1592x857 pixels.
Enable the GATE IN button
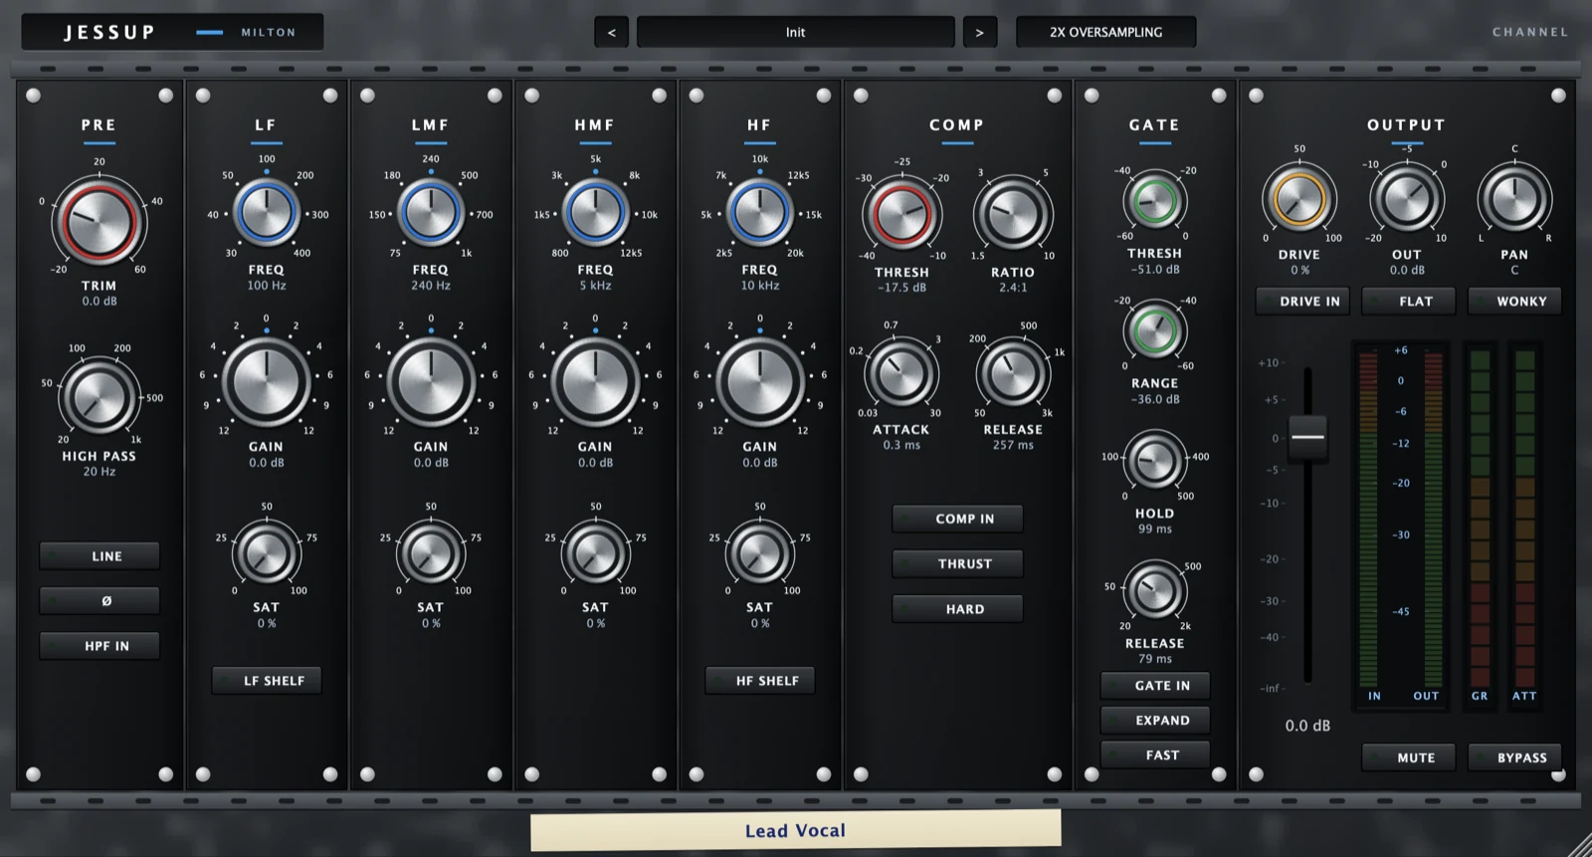point(1155,686)
